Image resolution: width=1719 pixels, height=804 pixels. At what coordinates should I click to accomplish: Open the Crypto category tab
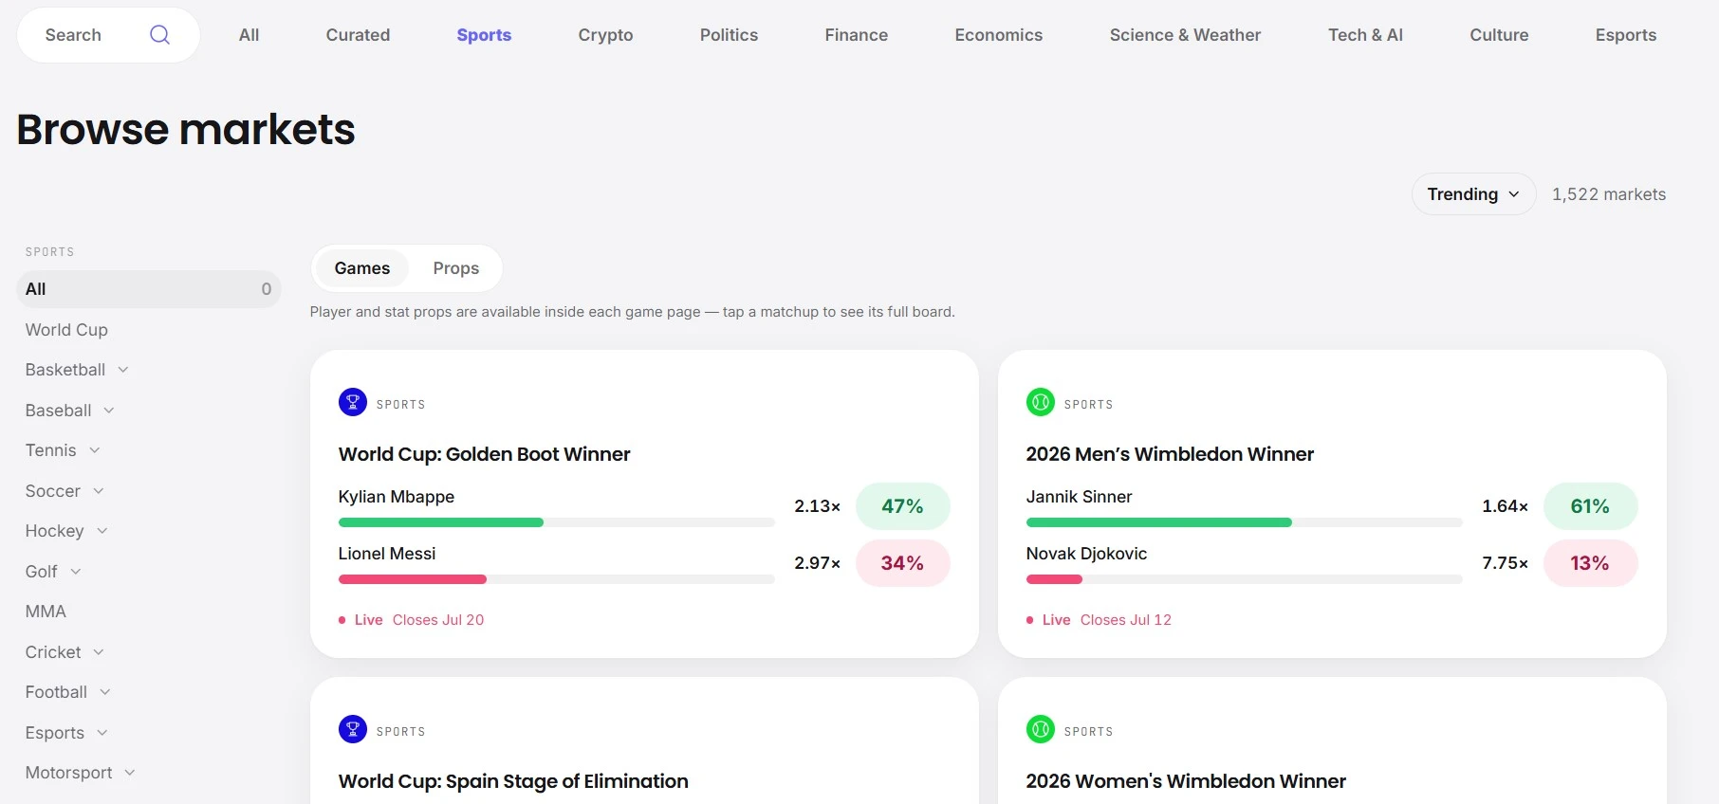pyautogui.click(x=605, y=35)
